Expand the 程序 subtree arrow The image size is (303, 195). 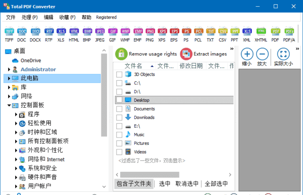click(x=16, y=114)
